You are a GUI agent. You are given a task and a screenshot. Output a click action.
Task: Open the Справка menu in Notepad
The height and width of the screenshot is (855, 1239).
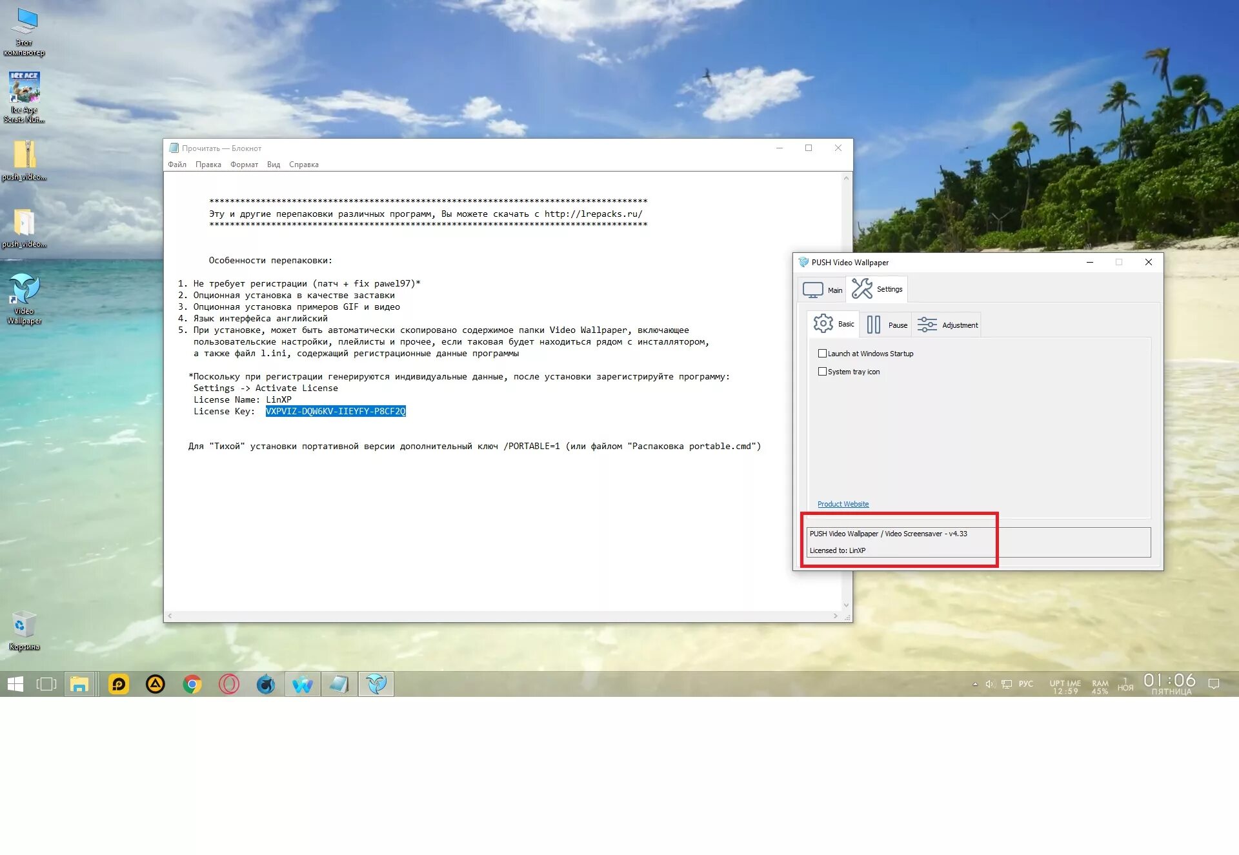303,165
